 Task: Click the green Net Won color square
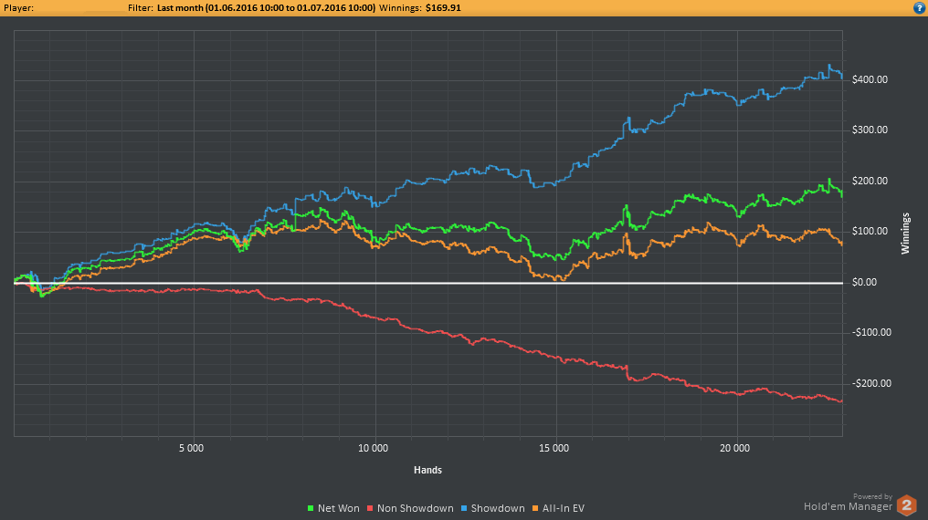click(x=311, y=508)
